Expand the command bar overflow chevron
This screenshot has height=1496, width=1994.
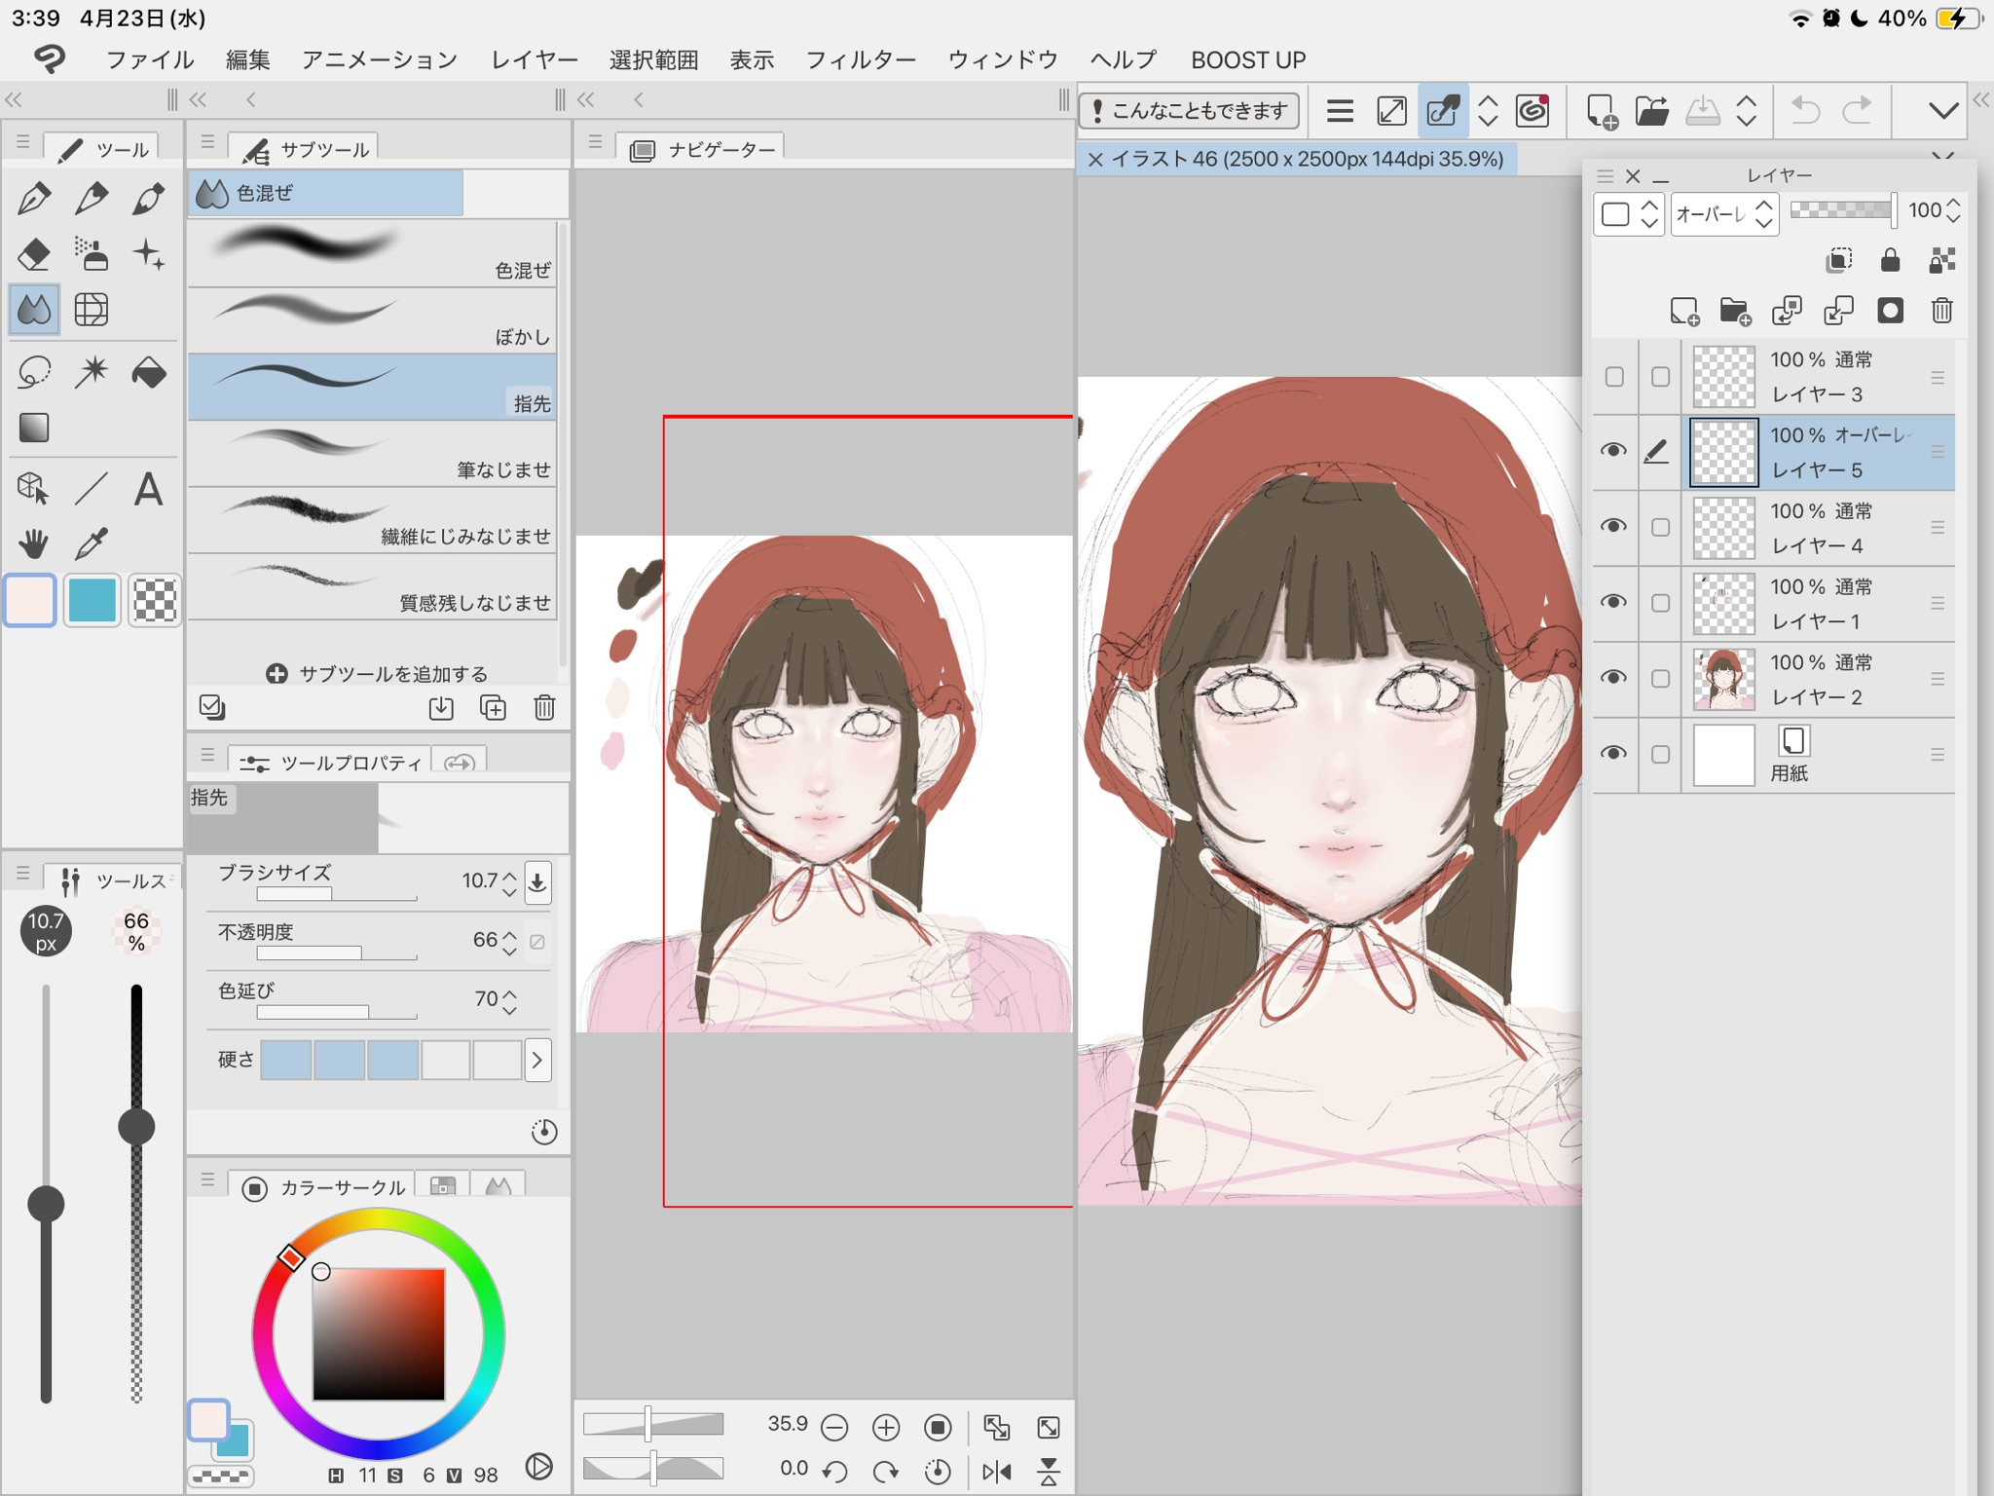1942,111
